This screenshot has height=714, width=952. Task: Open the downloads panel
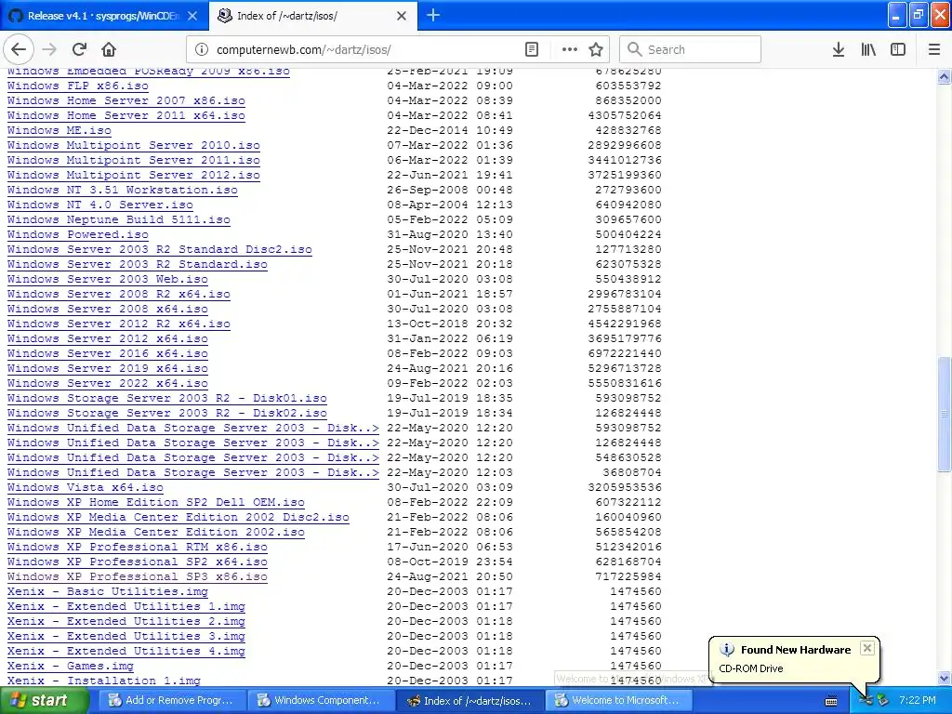coord(839,50)
